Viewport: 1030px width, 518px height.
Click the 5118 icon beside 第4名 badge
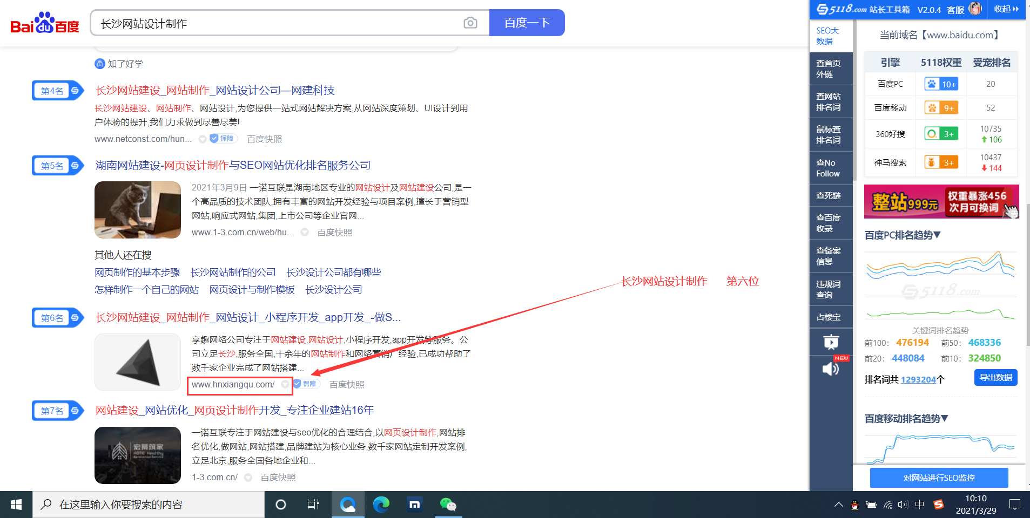tap(75, 91)
